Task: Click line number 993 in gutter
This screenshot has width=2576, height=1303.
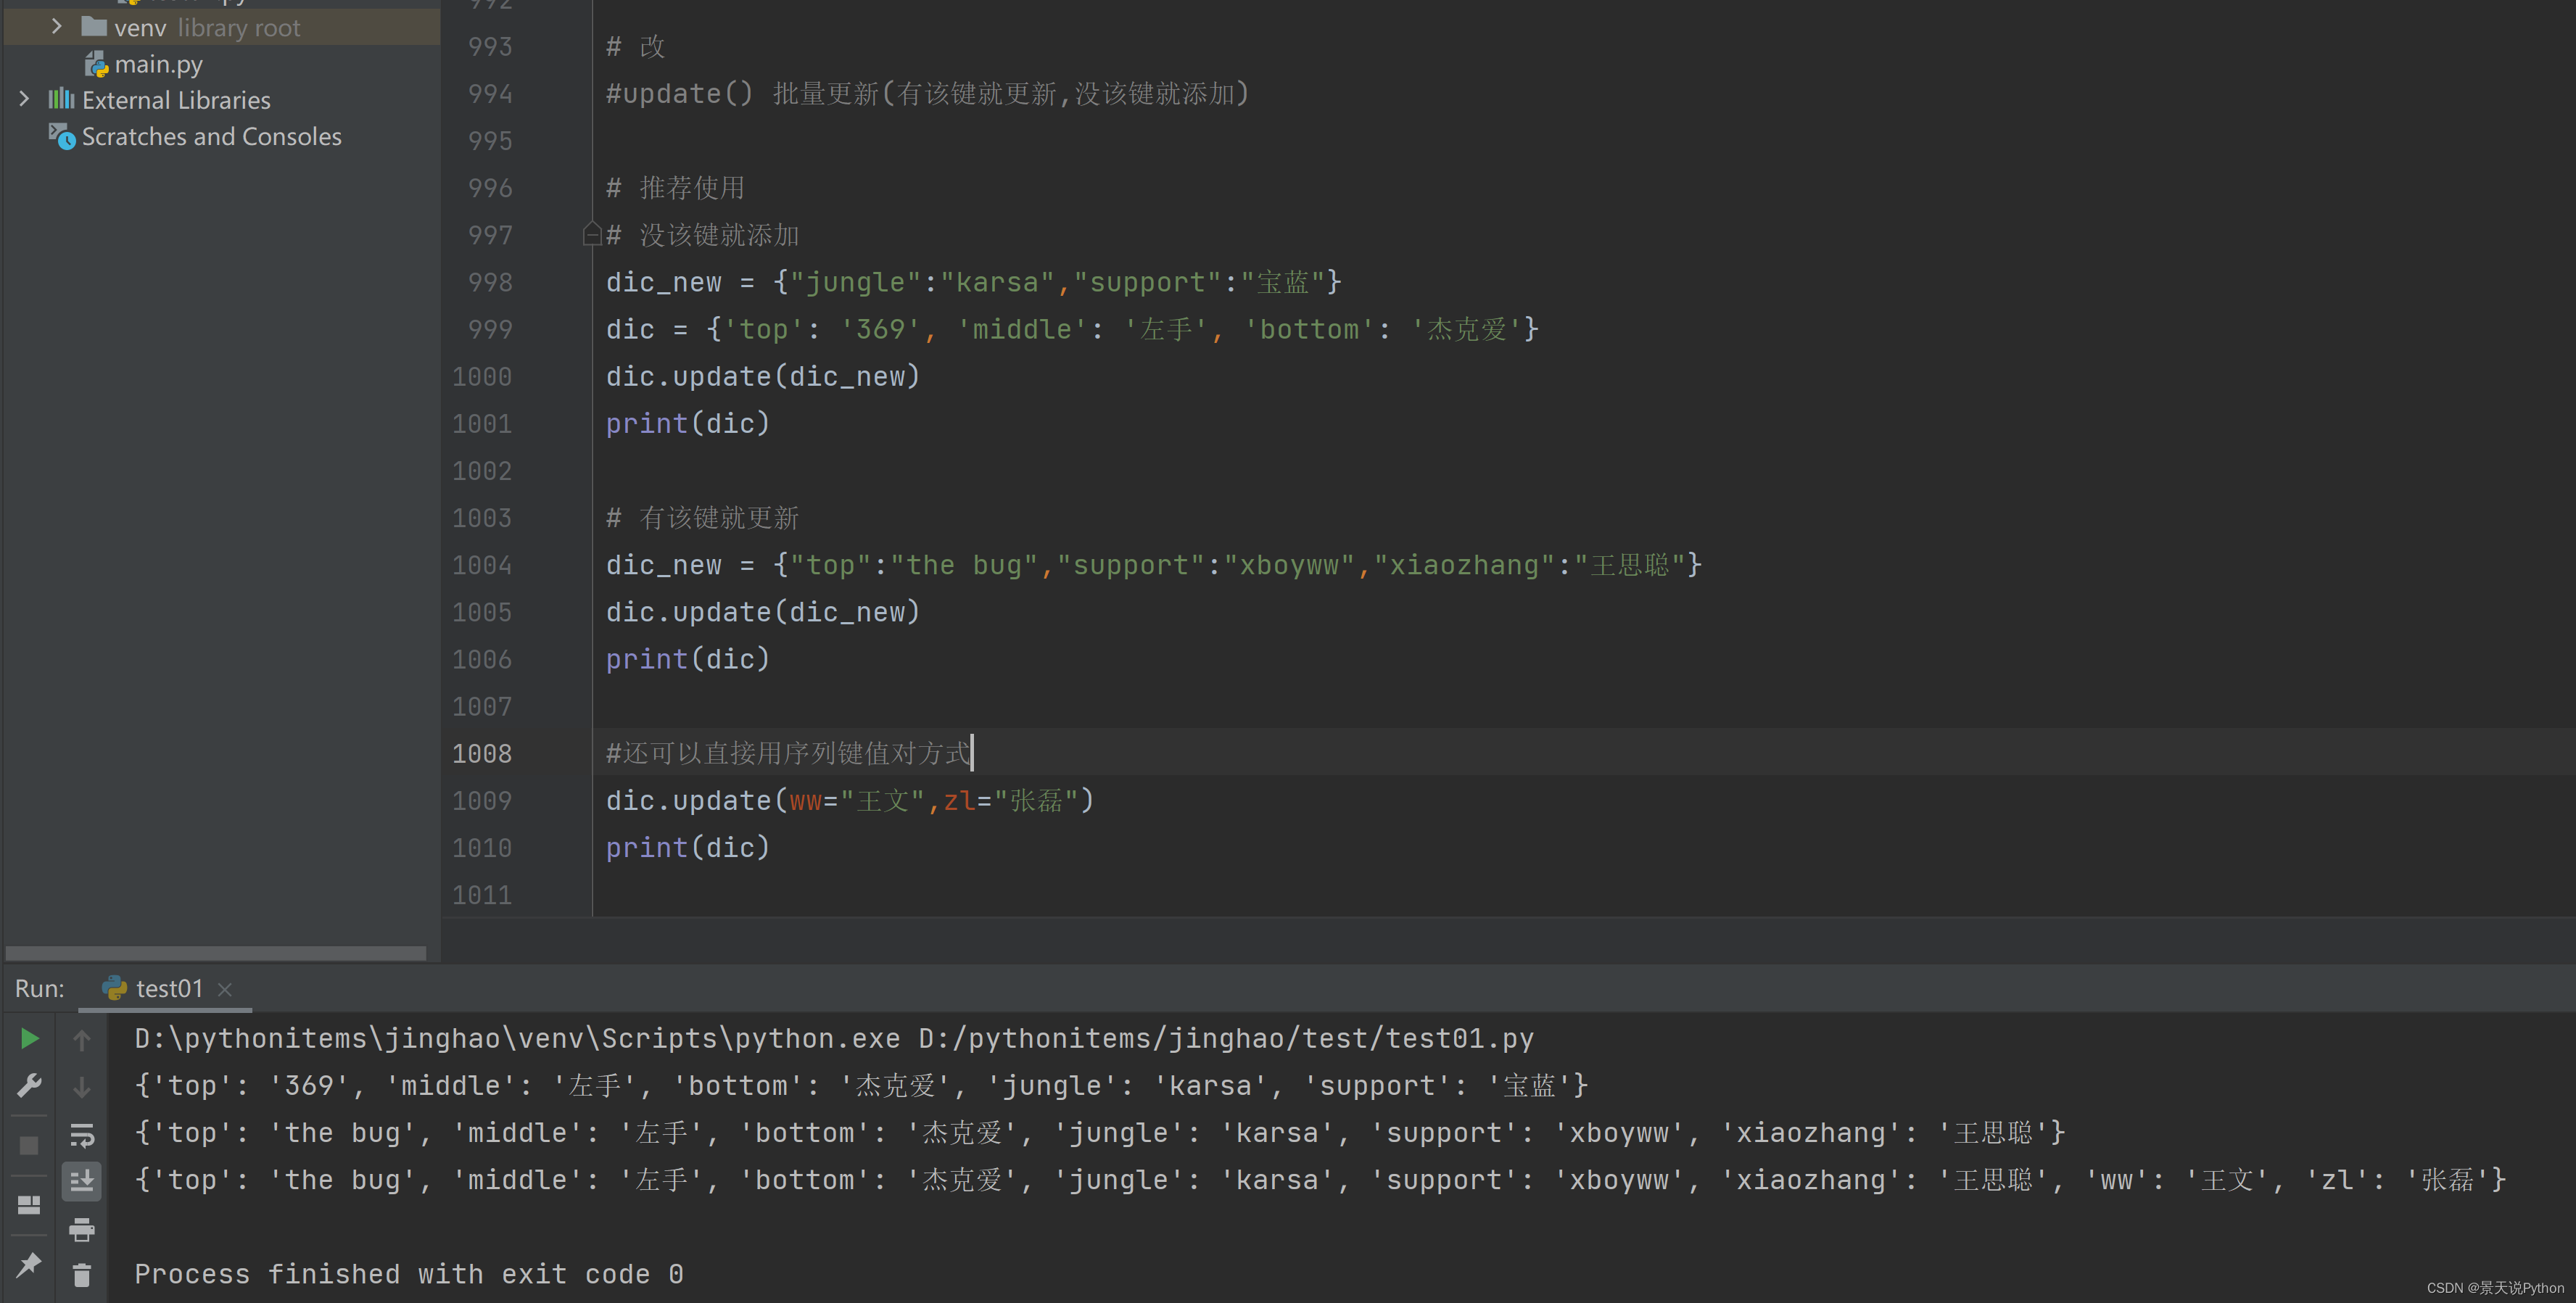Action: [x=490, y=47]
